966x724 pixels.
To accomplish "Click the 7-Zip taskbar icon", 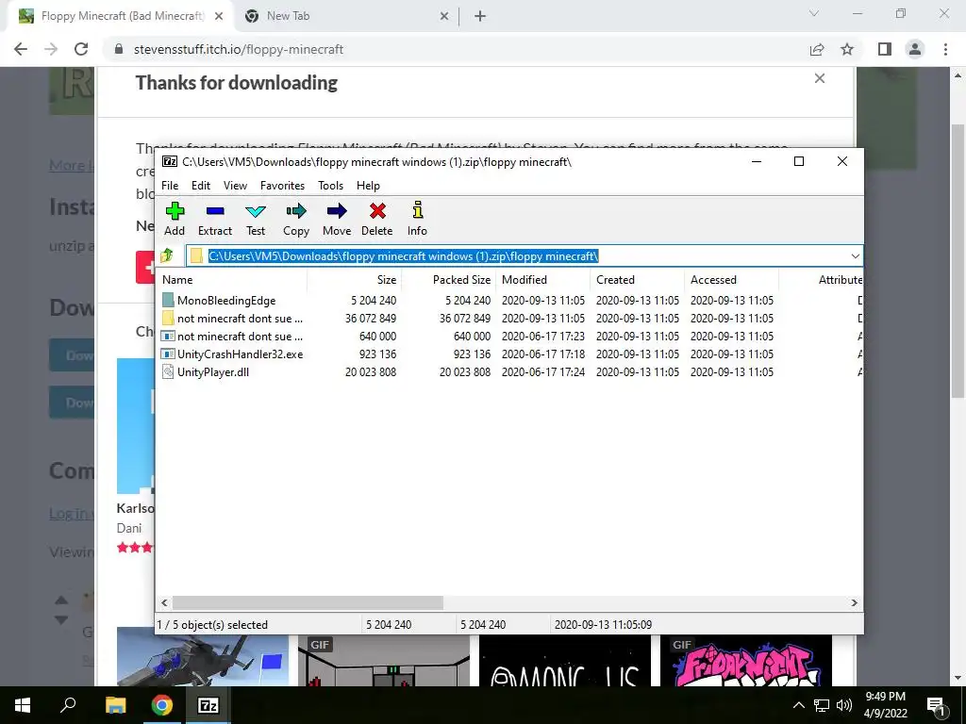I will coord(208,705).
